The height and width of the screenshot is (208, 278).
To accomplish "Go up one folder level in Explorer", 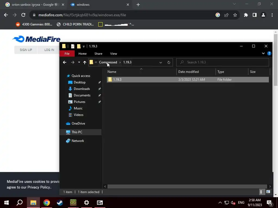I will pos(85,62).
